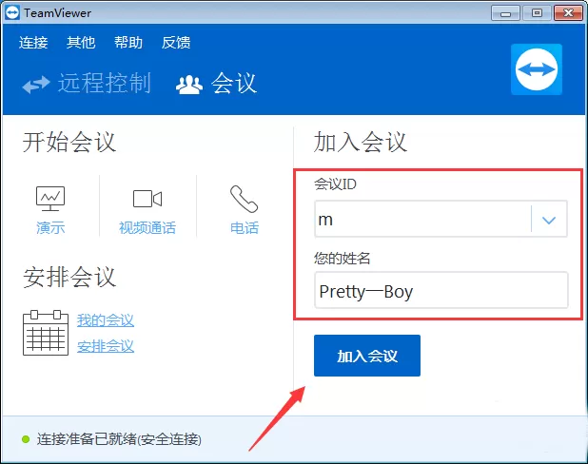Focus the 您的姓名 field with Pretty—Boy

[x=441, y=290]
